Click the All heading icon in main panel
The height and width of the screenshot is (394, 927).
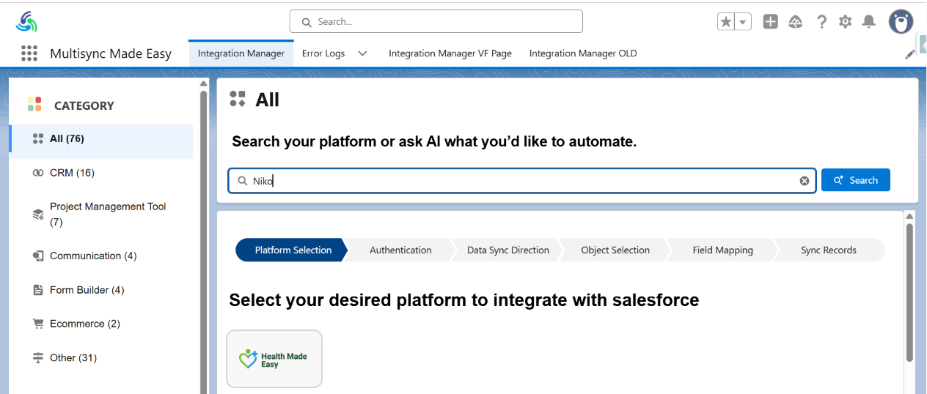click(237, 99)
